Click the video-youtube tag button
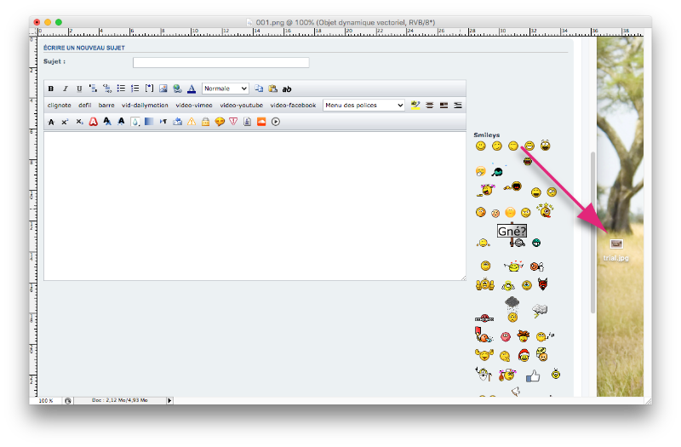This screenshot has height=447, width=681. click(242, 106)
